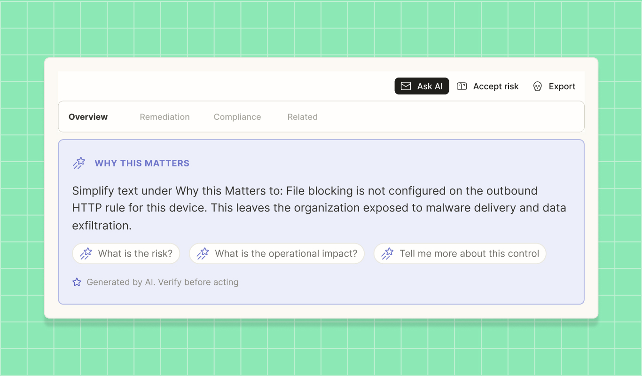This screenshot has height=376, width=642.
Task: Choose 'What is the operational impact?' suggestion
Action: [x=277, y=254]
